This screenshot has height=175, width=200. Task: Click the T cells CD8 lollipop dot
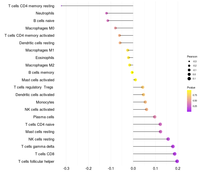(174, 154)
